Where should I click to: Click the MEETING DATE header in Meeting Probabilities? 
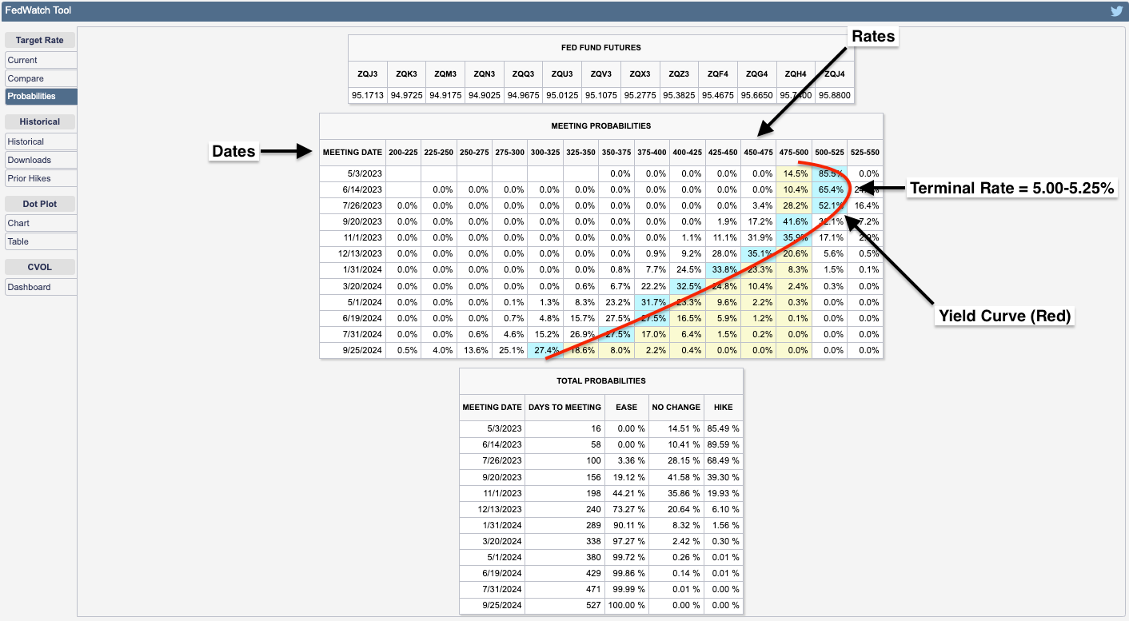tap(353, 152)
